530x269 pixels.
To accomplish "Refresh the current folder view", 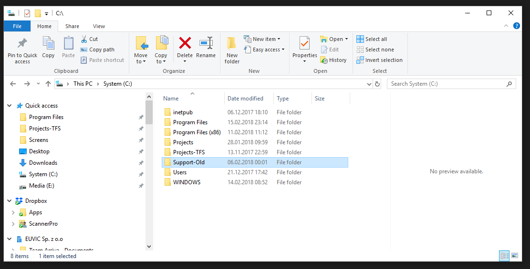I will pyautogui.click(x=377, y=84).
